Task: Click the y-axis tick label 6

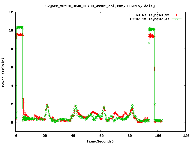Action: (x=12, y=67)
